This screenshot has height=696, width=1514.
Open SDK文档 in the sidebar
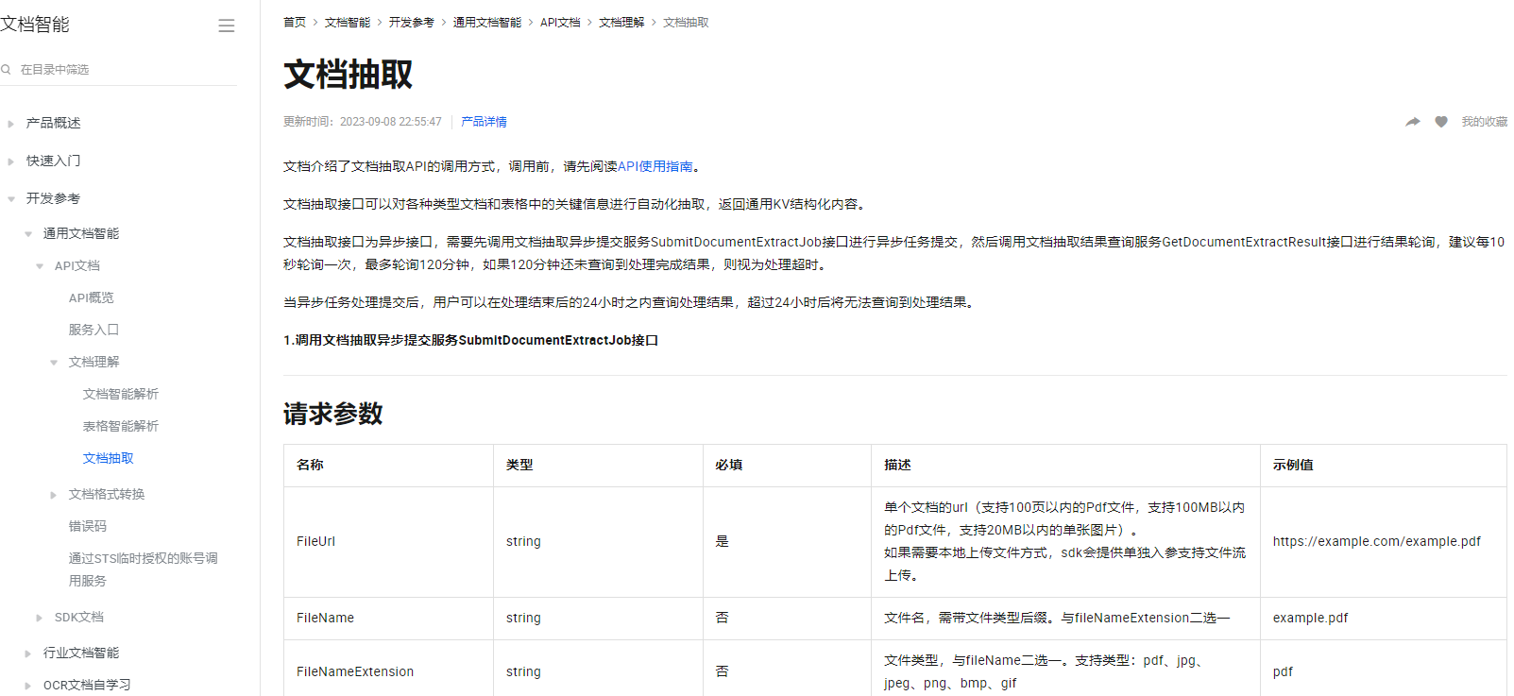click(79, 617)
